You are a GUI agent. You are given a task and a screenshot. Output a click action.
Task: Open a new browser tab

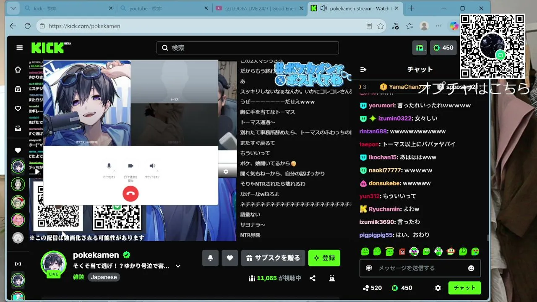click(x=411, y=8)
